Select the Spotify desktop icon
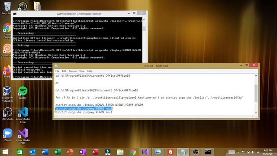The height and width of the screenshot is (156, 277). (23, 93)
